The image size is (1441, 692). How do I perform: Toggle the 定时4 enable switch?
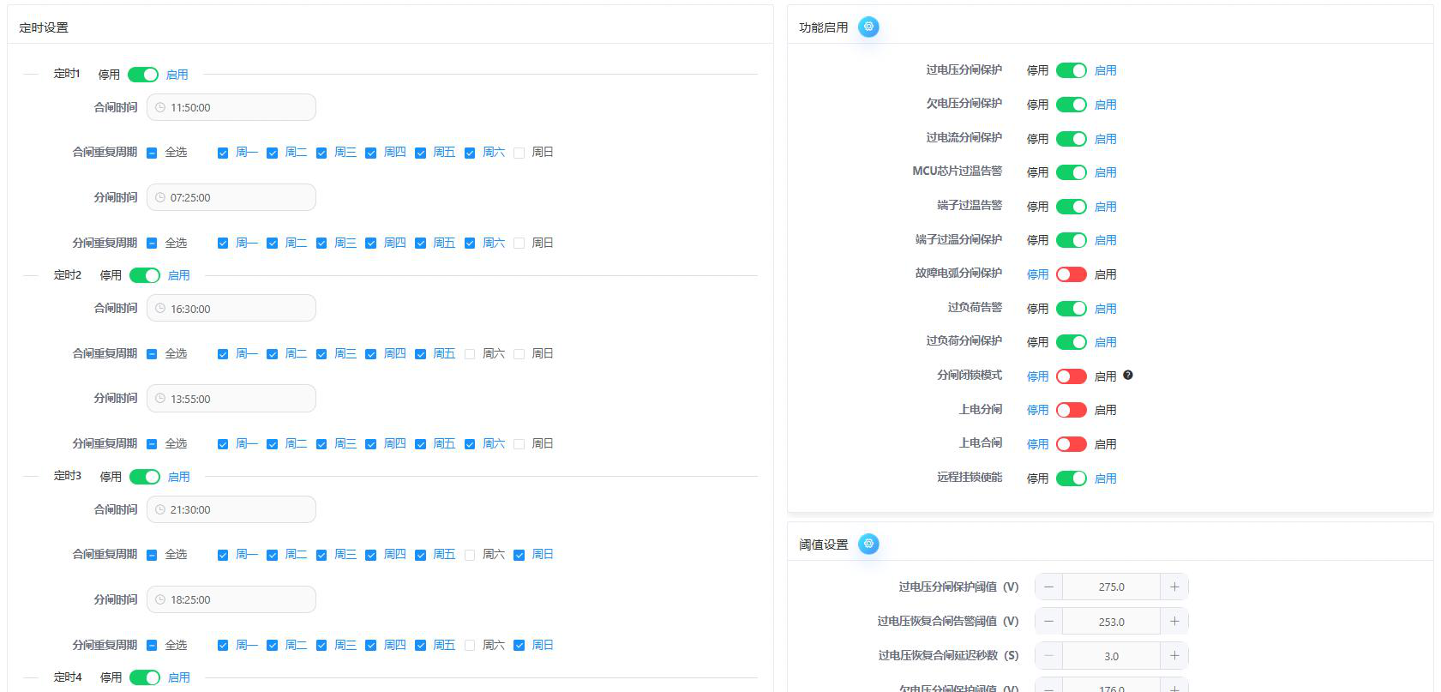[x=145, y=677]
